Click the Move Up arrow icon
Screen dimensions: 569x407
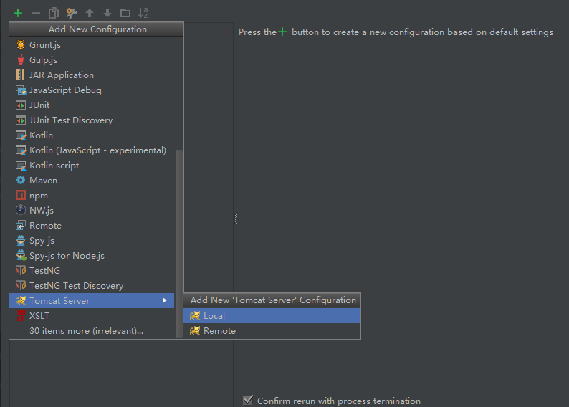[90, 14]
